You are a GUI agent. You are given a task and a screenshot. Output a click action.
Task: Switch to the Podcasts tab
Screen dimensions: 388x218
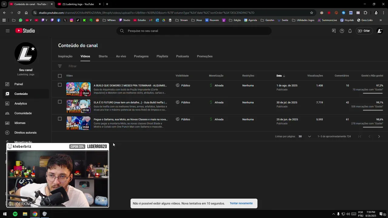point(182,56)
